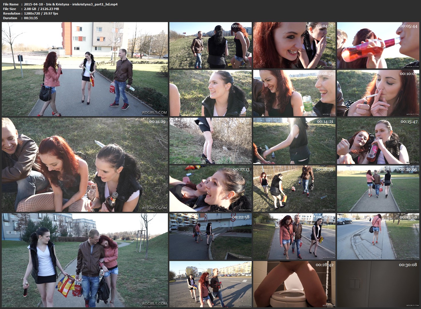
Task: Open the thumbnail at 00:10:02
Action: (378, 93)
